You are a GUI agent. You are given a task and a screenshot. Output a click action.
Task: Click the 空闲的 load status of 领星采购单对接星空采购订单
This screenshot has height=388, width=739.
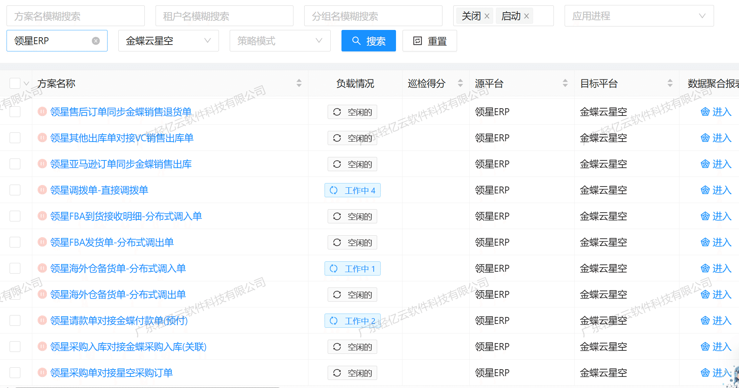[x=352, y=373]
